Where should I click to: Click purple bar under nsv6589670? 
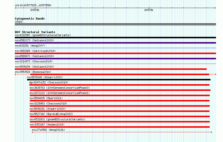pos(115,59)
